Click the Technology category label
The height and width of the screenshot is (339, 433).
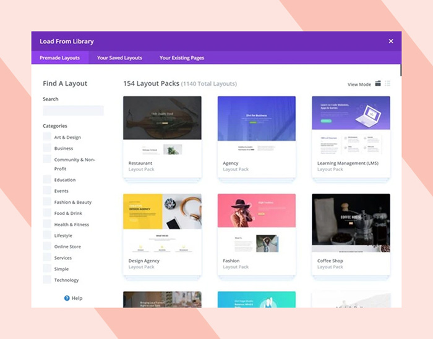(x=66, y=280)
